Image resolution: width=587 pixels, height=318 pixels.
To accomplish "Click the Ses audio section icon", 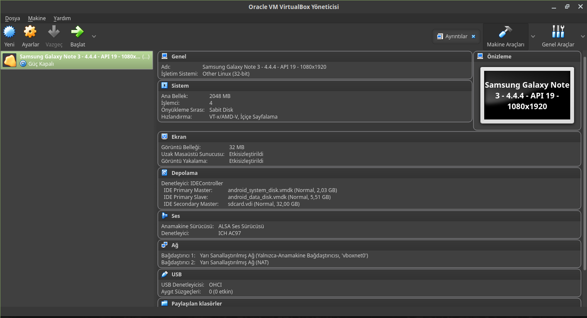I will pos(164,216).
